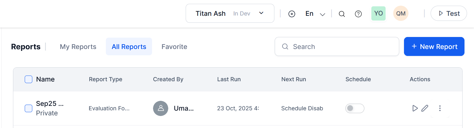Viewport: 474px width, 128px height.
Task: Click Uma creator profile avatar
Action: (161, 108)
